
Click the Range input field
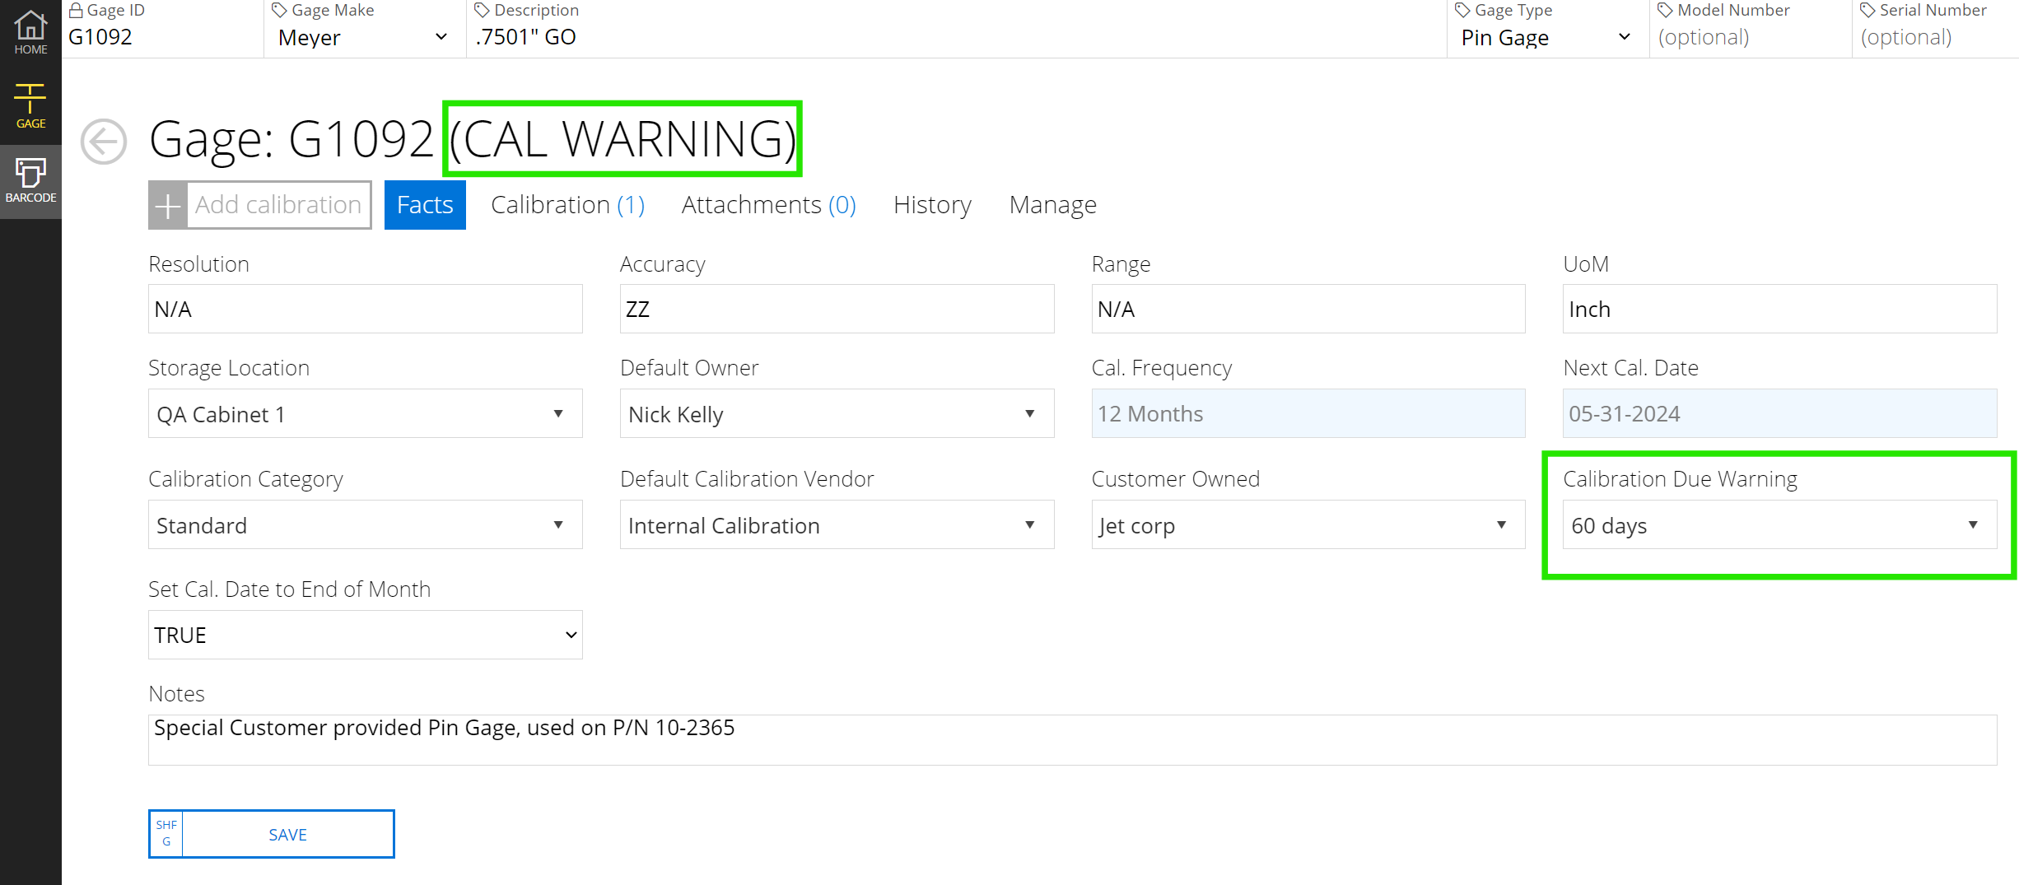(x=1308, y=310)
